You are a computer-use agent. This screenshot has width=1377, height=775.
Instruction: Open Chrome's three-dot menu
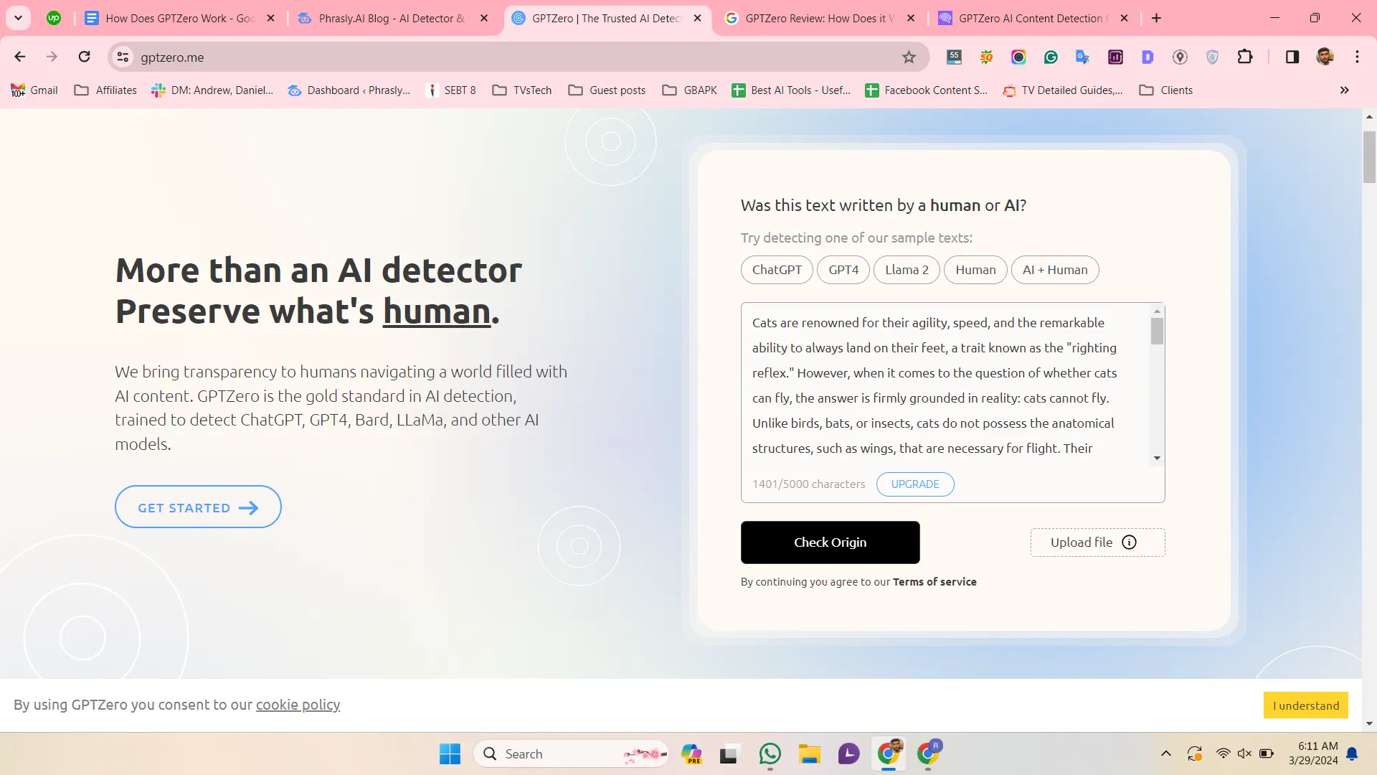[x=1357, y=57]
